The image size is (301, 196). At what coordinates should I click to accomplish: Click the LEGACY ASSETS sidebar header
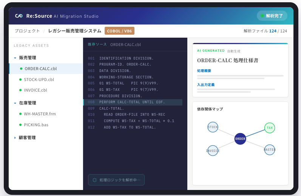[31, 45]
